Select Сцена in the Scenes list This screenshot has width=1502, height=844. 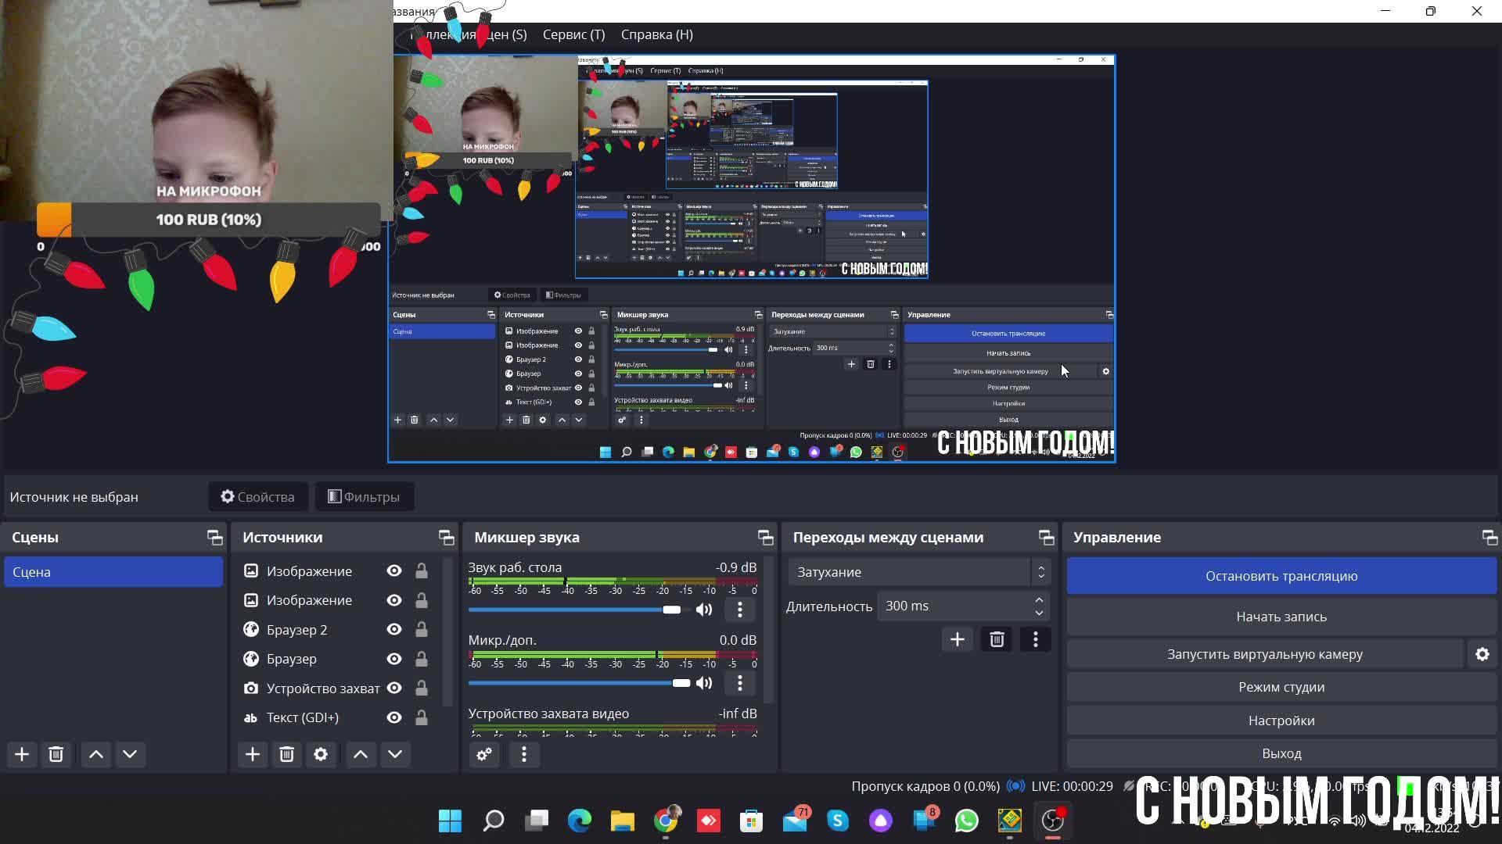pos(113,571)
